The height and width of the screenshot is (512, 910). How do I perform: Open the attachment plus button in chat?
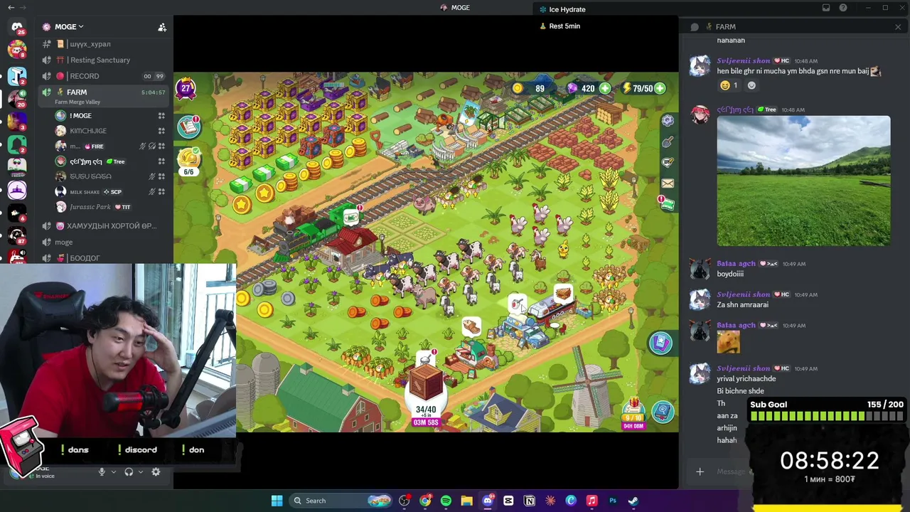coord(700,471)
